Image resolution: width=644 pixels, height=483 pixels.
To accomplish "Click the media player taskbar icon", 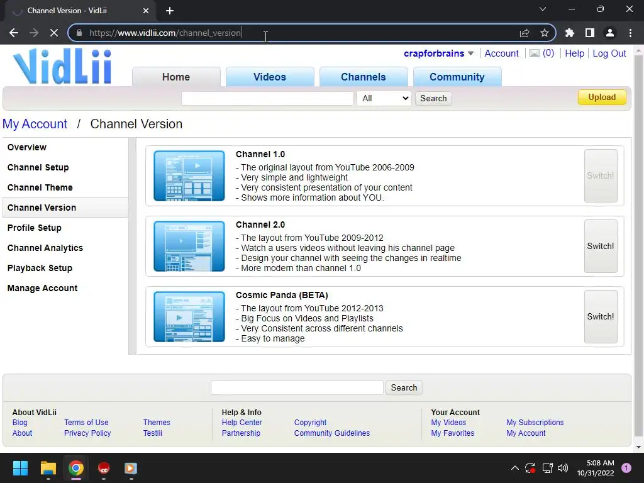I will (131, 468).
